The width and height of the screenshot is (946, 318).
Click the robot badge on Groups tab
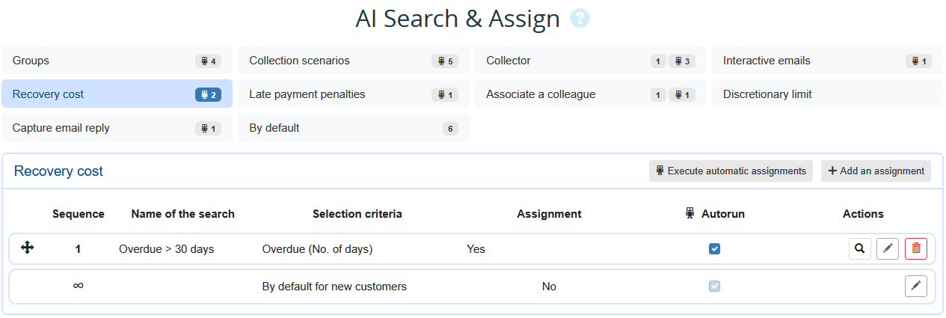[x=208, y=61]
